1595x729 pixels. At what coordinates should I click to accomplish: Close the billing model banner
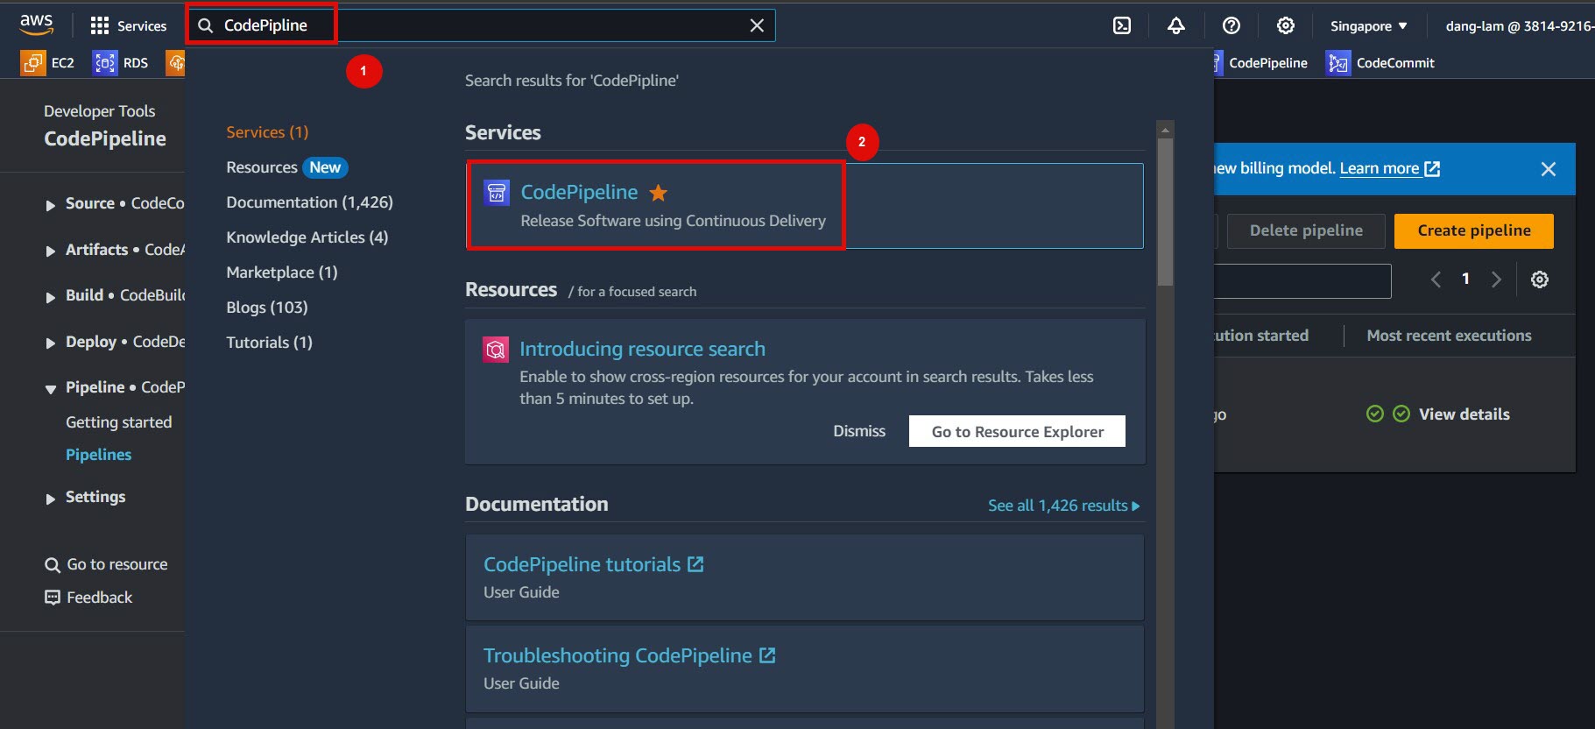tap(1549, 169)
